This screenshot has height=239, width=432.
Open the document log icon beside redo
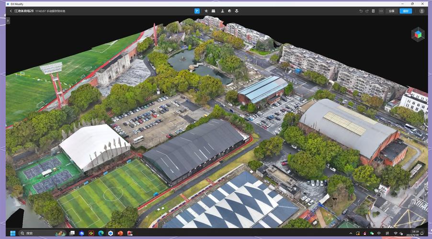[374, 11]
